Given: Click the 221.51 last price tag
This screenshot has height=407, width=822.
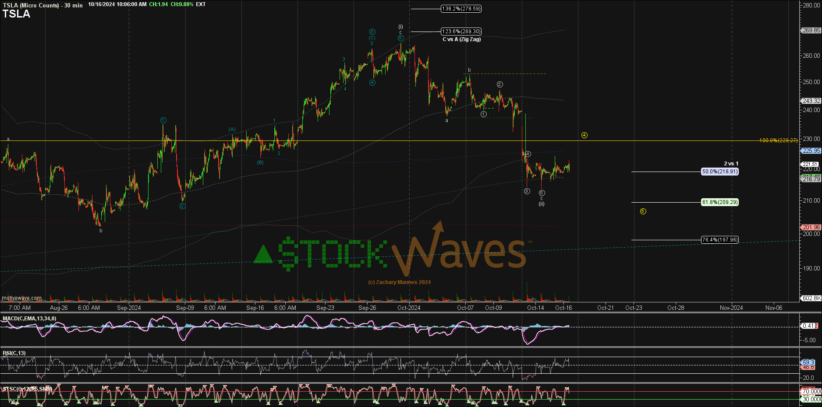Looking at the screenshot, I should tap(810, 165).
